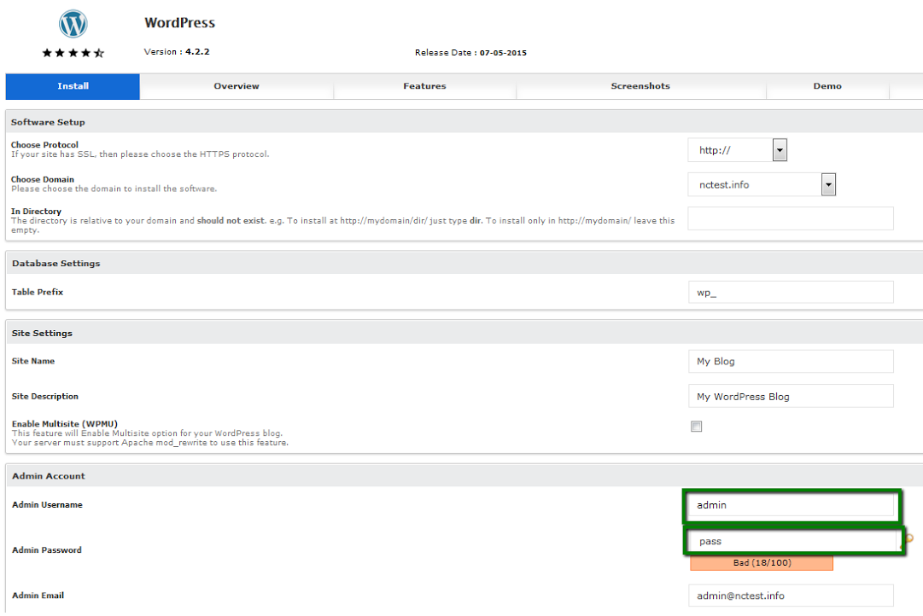Click the Admin Password field
The image size is (923, 616).
coord(793,541)
